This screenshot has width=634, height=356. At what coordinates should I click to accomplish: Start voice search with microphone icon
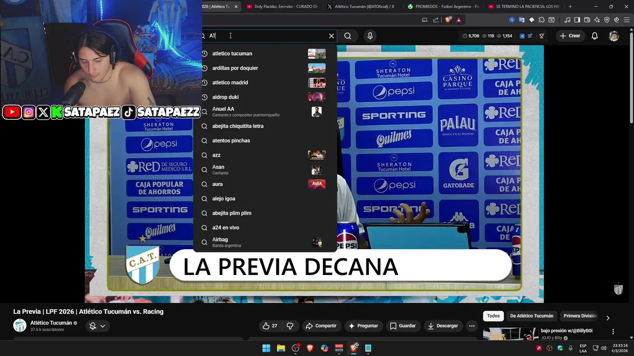(370, 36)
